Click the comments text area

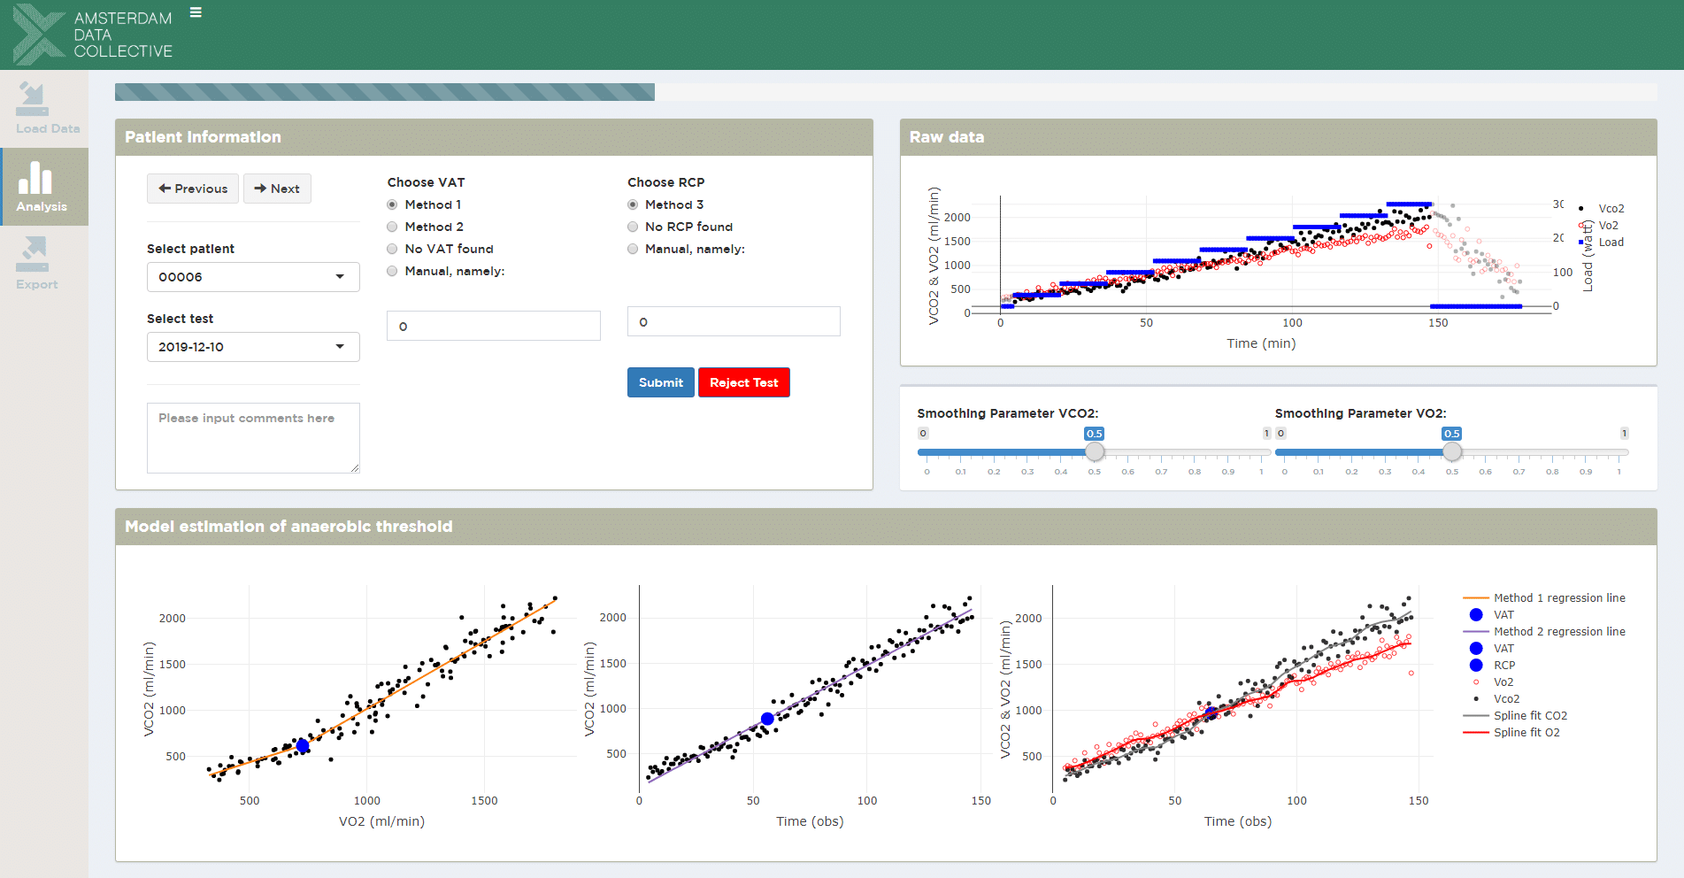pyautogui.click(x=253, y=437)
